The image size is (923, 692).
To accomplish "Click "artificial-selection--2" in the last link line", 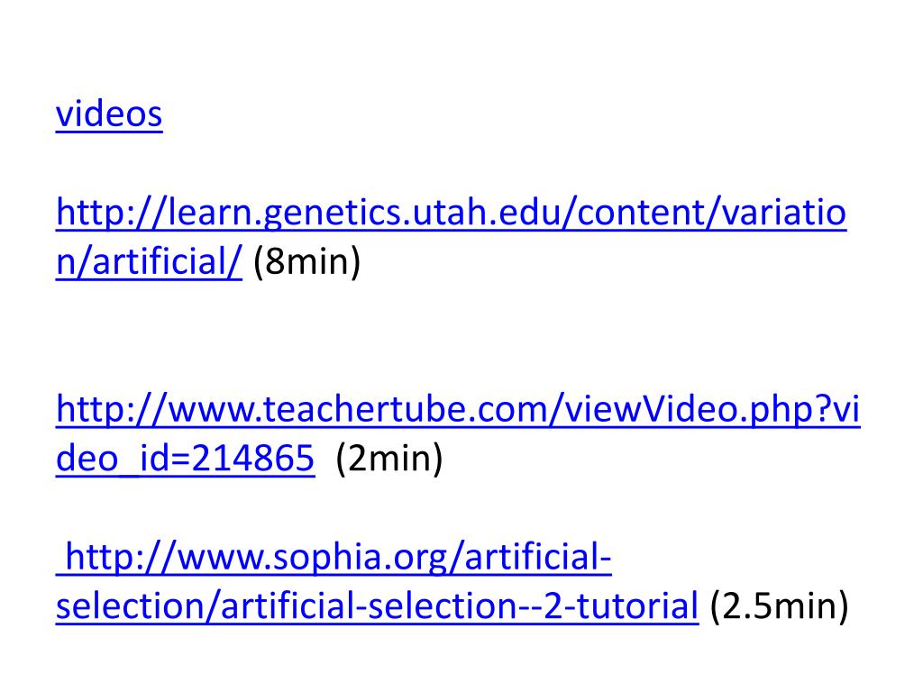I will [x=392, y=605].
